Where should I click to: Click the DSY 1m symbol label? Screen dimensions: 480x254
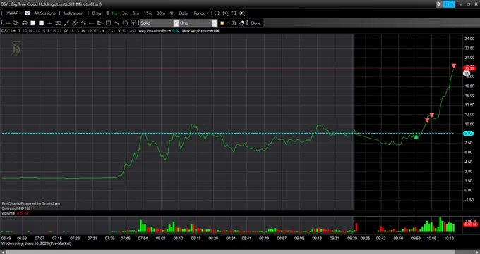pyautogui.click(x=8, y=31)
